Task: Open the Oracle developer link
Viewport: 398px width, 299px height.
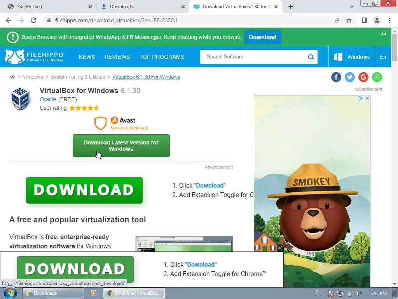Action: 48,99
